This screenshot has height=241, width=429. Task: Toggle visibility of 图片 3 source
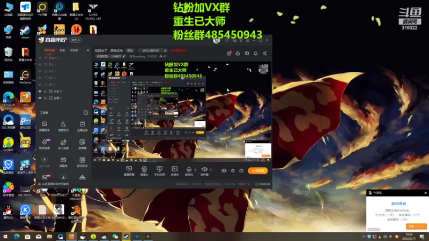coord(40,64)
